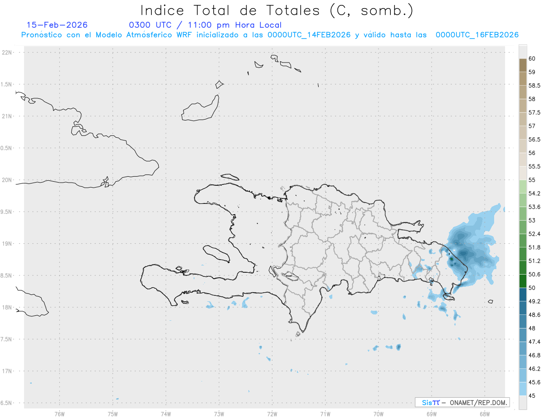Pick the brown swatch between 59 and 60
The width and height of the screenshot is (544, 420).
(x=523, y=65)
